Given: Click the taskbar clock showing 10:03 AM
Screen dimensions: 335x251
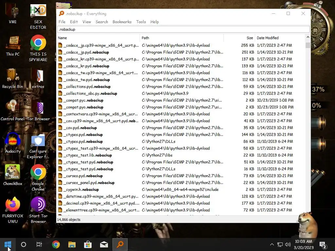Looking at the screenshot, I should tap(303, 244).
